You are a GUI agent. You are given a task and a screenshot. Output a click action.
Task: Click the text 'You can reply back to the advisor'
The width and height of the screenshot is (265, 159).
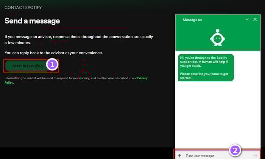(34, 53)
